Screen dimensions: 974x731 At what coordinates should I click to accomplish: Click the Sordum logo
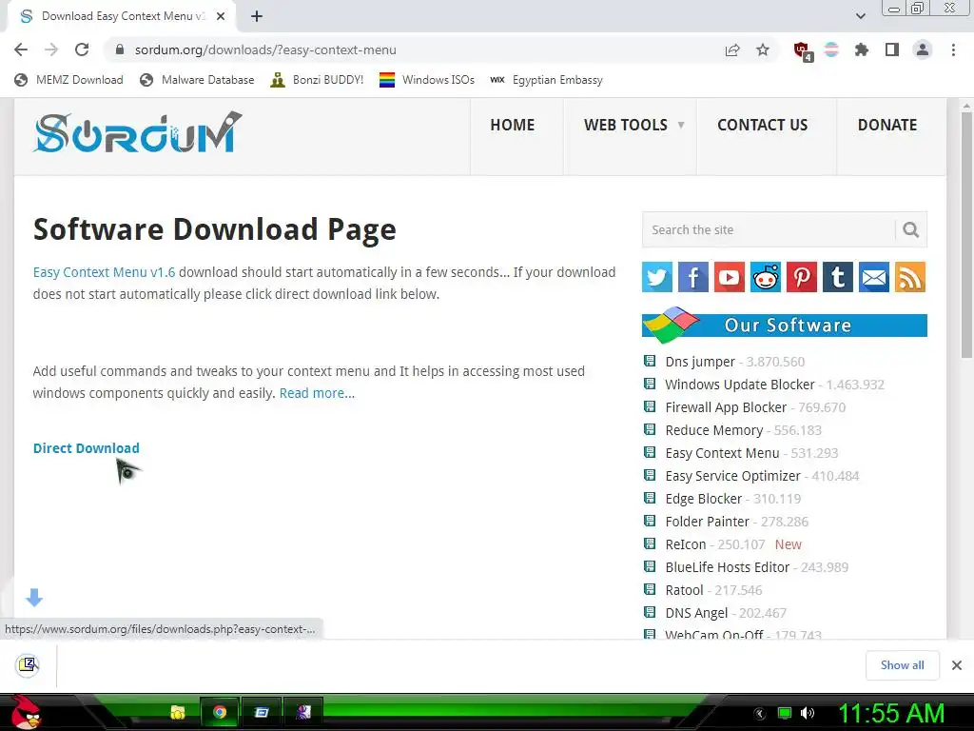[138, 132]
